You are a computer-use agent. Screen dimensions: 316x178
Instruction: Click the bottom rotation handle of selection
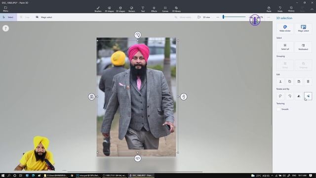138,158
